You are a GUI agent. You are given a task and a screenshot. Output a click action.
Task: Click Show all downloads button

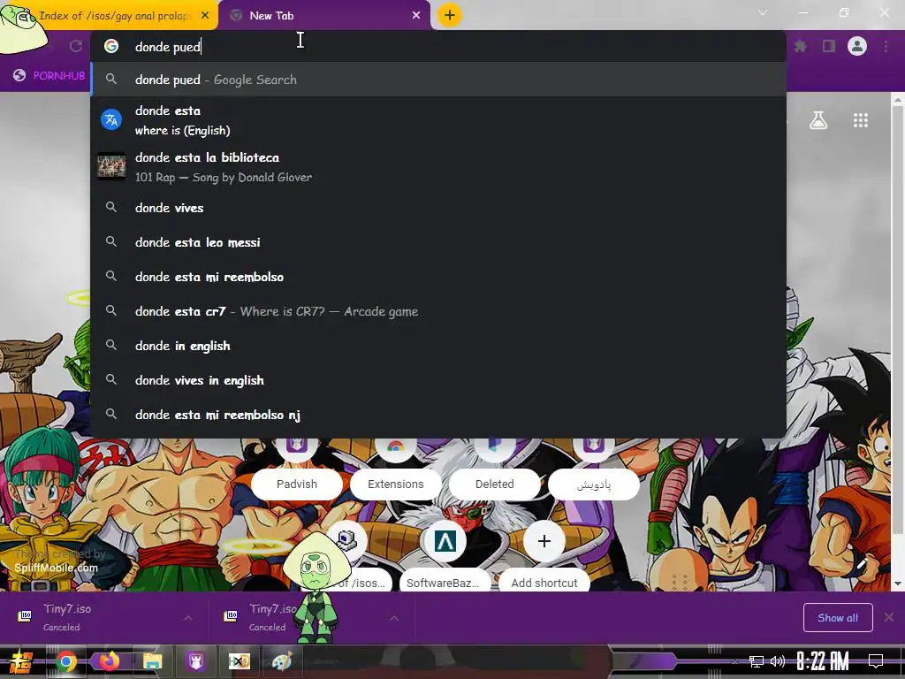tap(838, 618)
